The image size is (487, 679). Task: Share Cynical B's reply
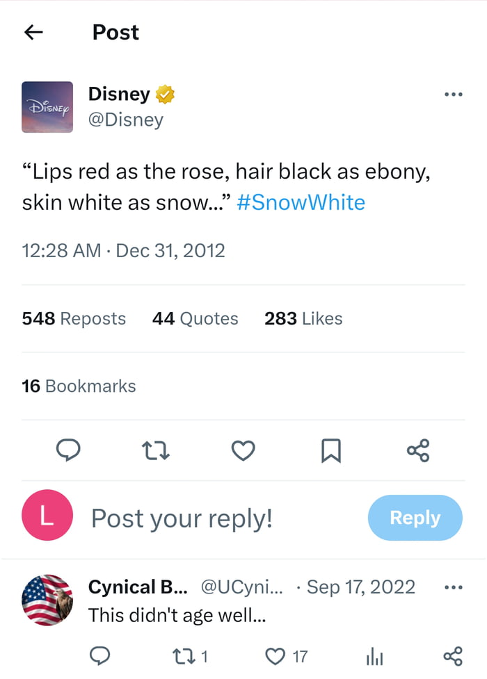454,655
